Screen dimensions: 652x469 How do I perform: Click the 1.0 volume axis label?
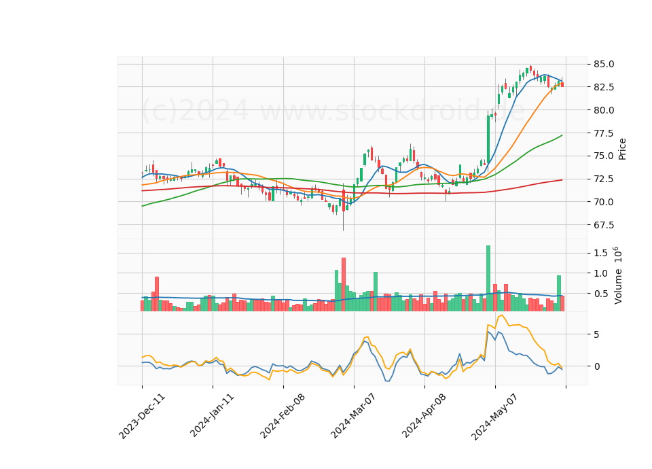600,273
